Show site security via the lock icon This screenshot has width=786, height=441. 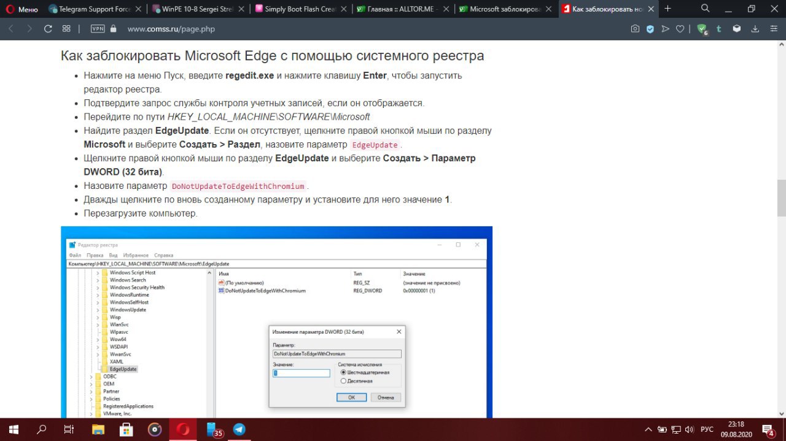pos(113,29)
